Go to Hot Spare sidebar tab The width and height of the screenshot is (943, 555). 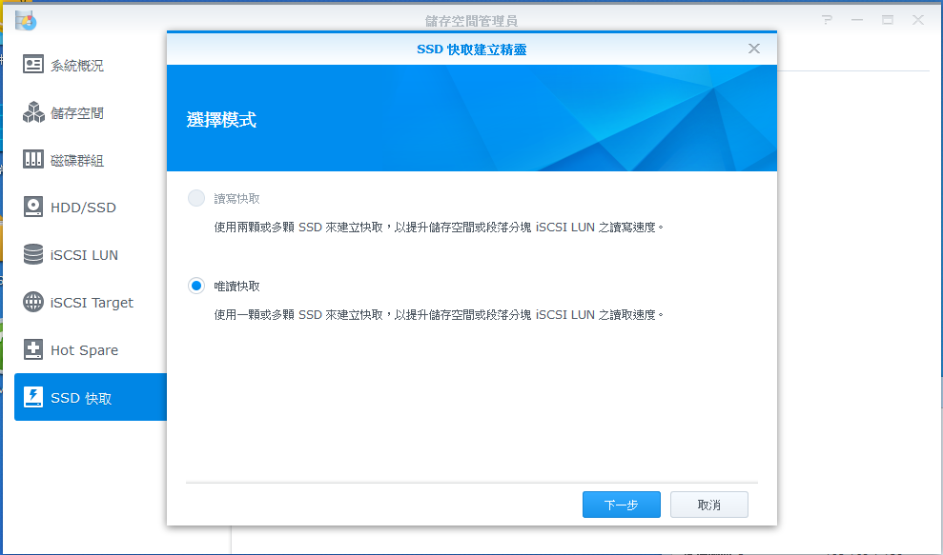pos(91,349)
